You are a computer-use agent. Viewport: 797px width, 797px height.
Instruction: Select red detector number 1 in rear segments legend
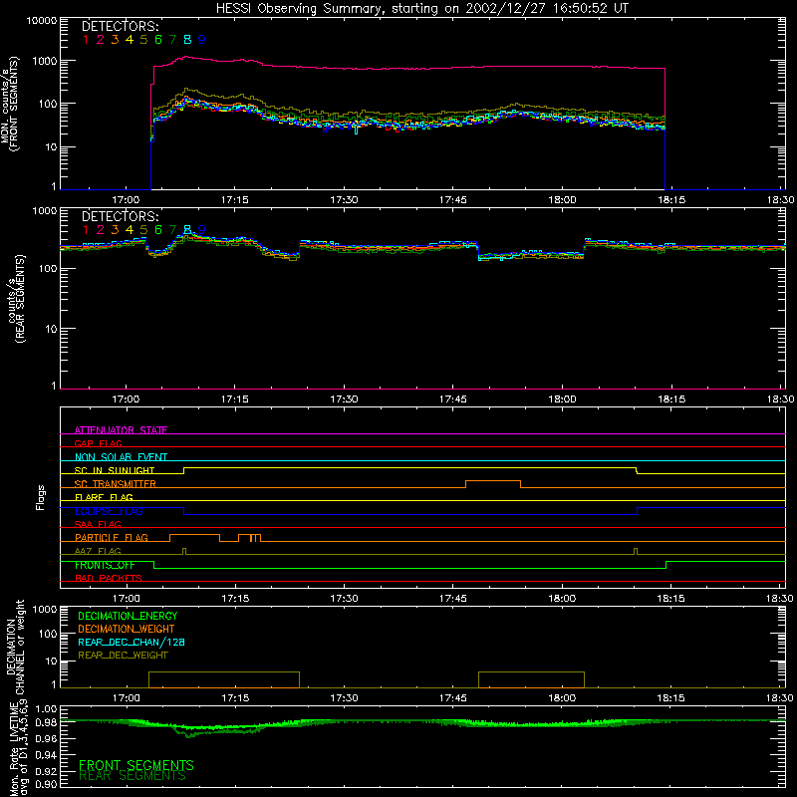click(x=86, y=230)
